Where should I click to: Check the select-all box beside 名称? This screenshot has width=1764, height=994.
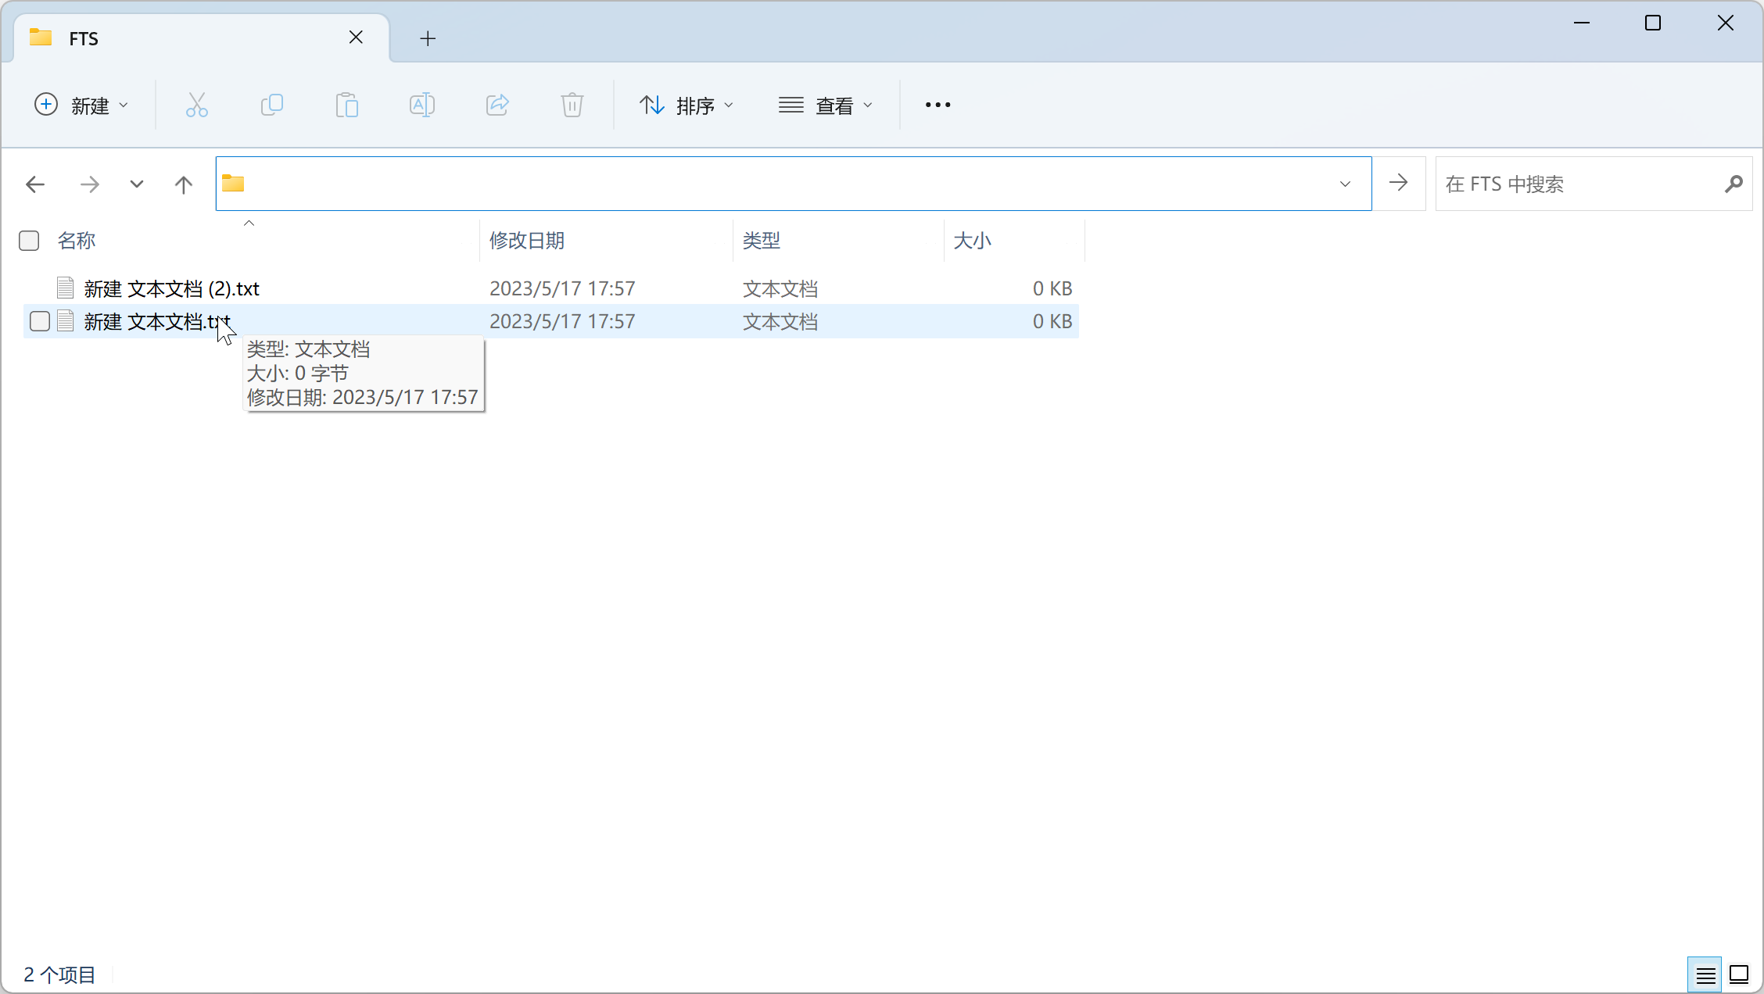pos(29,241)
